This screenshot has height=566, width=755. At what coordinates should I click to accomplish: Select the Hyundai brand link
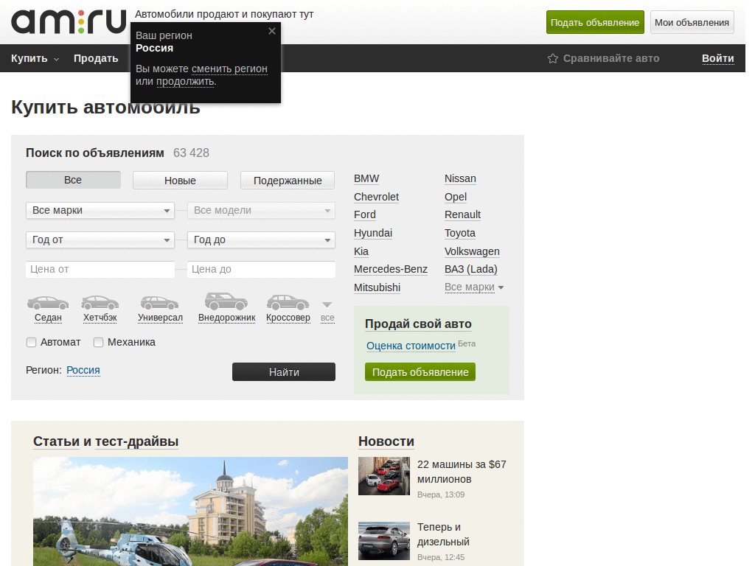coord(372,233)
